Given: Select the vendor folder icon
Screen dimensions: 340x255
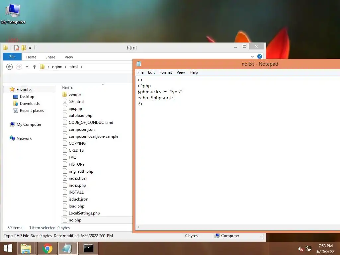Looking at the screenshot, I should point(64,95).
